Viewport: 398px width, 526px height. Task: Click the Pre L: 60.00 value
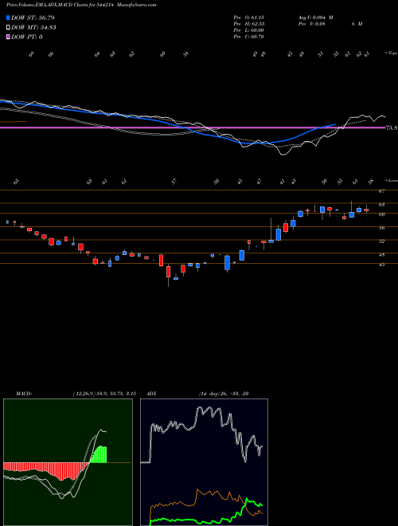(249, 30)
